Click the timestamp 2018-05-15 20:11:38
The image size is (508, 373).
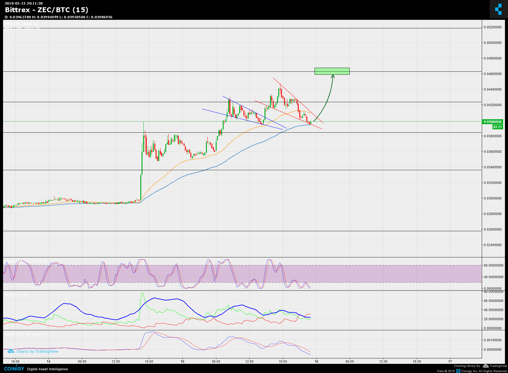[23, 3]
